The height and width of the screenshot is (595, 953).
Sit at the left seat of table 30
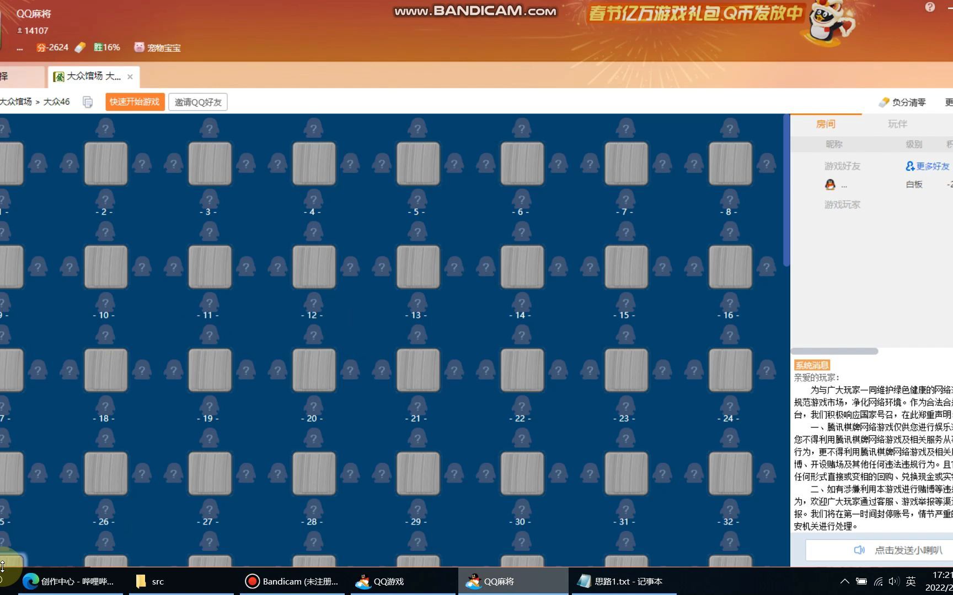pyautogui.click(x=486, y=474)
